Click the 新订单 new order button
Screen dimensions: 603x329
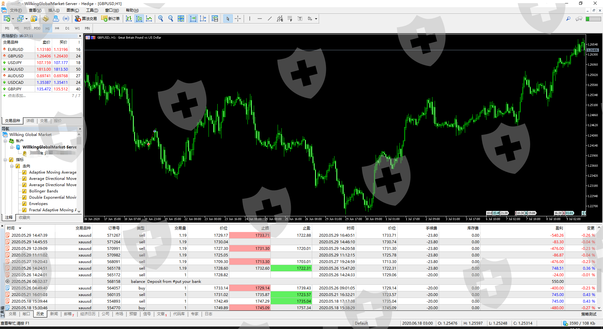(x=111, y=19)
